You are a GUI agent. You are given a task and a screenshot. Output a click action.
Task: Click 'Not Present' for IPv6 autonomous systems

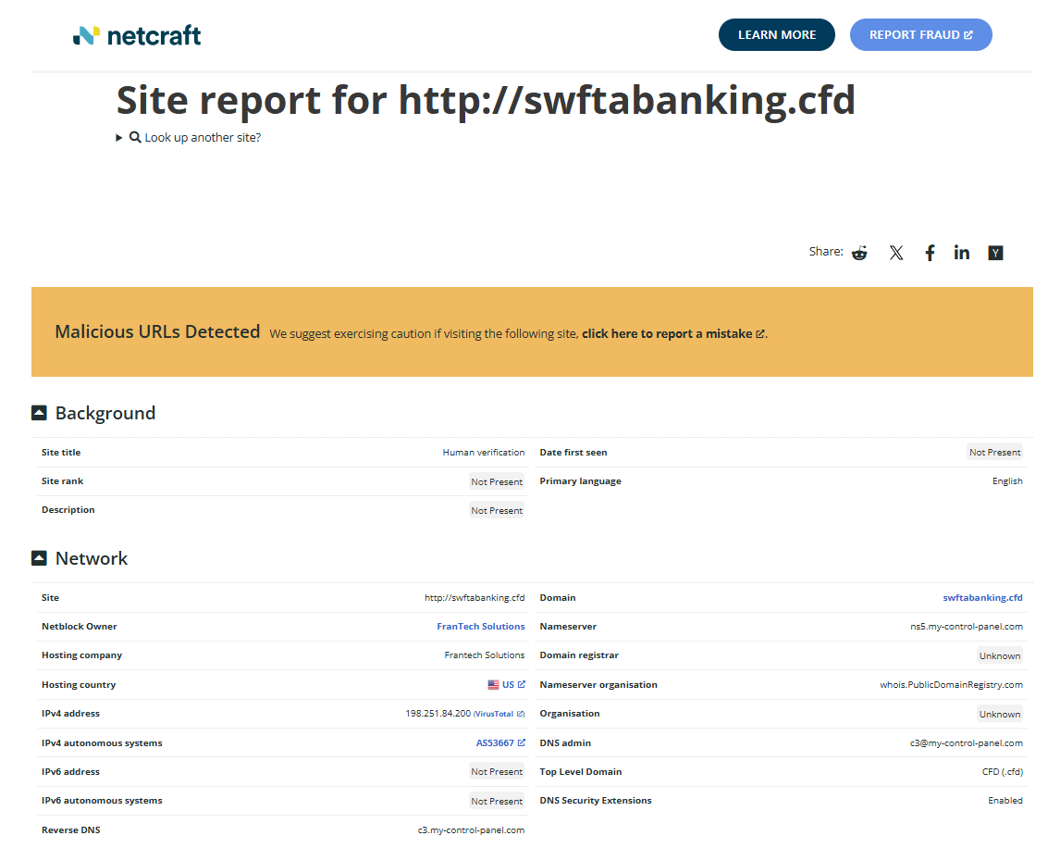point(497,801)
